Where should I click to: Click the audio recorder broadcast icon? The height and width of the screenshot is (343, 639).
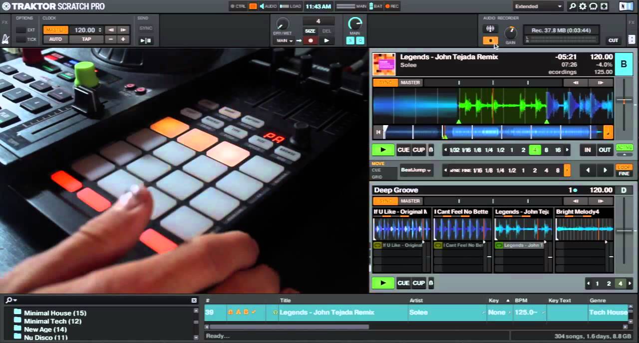pos(490,28)
